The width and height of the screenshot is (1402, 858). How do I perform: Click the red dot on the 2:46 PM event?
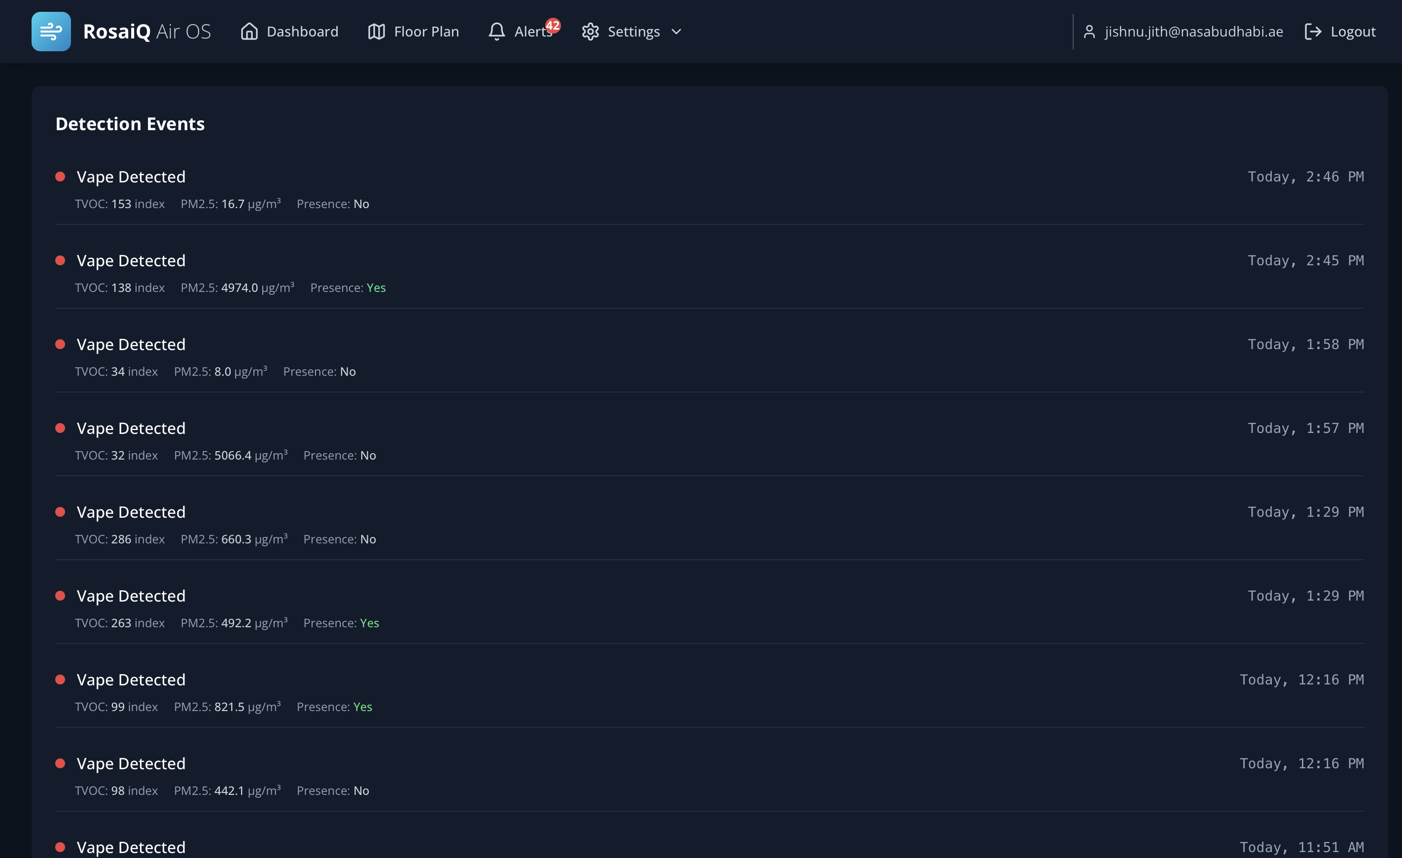pos(60,177)
